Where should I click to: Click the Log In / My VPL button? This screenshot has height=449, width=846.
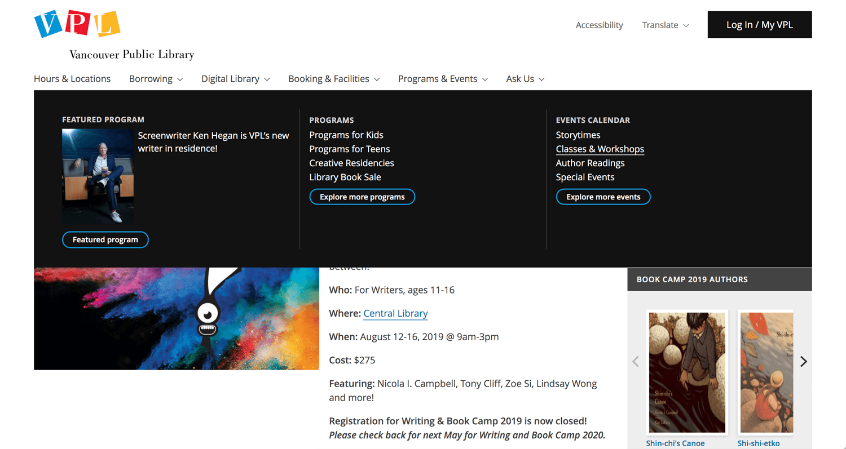pos(760,25)
